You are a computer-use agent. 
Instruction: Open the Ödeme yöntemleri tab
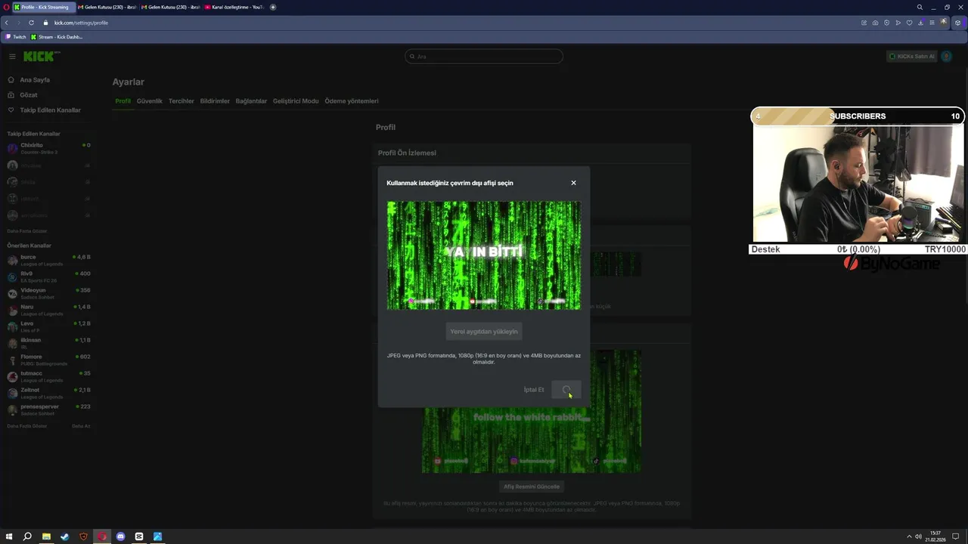(352, 101)
